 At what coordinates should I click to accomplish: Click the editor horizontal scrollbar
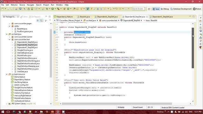tap(117, 104)
